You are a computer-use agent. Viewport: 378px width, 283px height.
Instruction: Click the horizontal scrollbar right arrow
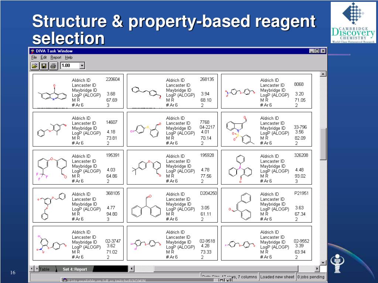click(317, 269)
